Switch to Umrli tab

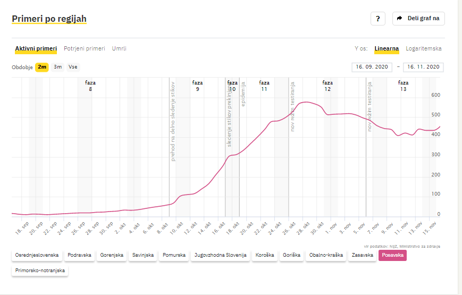point(119,48)
